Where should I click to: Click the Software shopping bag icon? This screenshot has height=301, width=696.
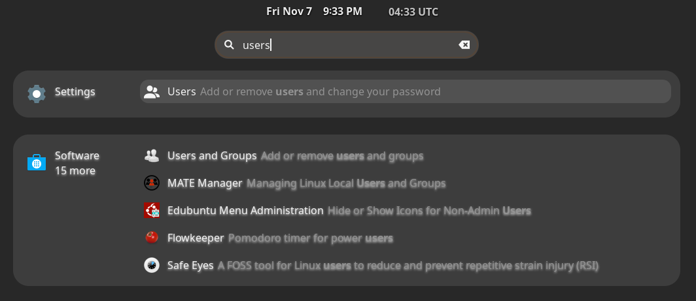click(x=37, y=162)
